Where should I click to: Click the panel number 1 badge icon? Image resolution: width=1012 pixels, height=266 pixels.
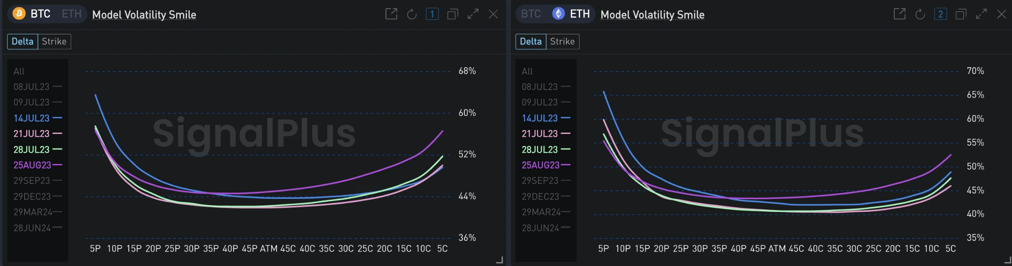click(432, 14)
